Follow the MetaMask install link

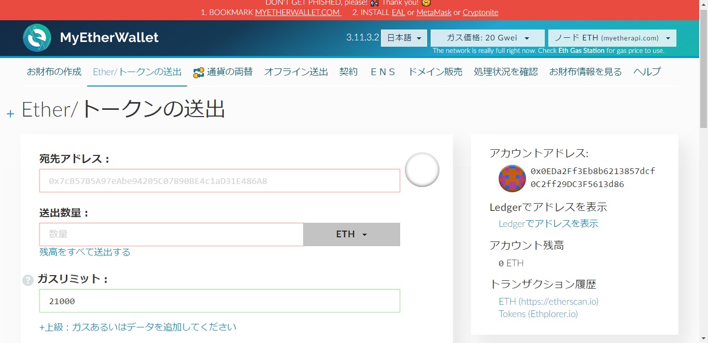tap(434, 12)
